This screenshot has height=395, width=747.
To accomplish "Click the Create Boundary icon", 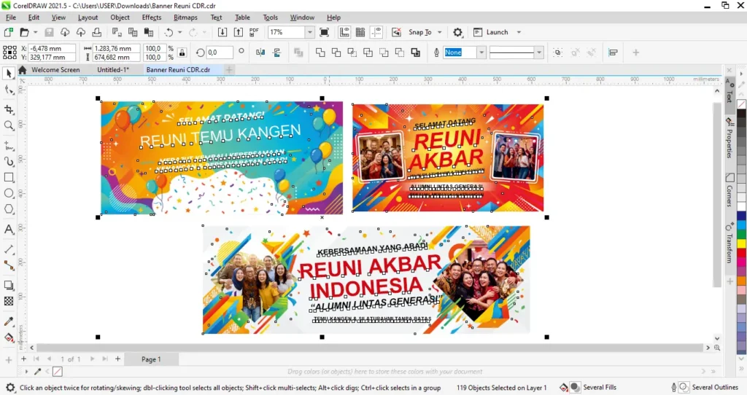I will 415,52.
